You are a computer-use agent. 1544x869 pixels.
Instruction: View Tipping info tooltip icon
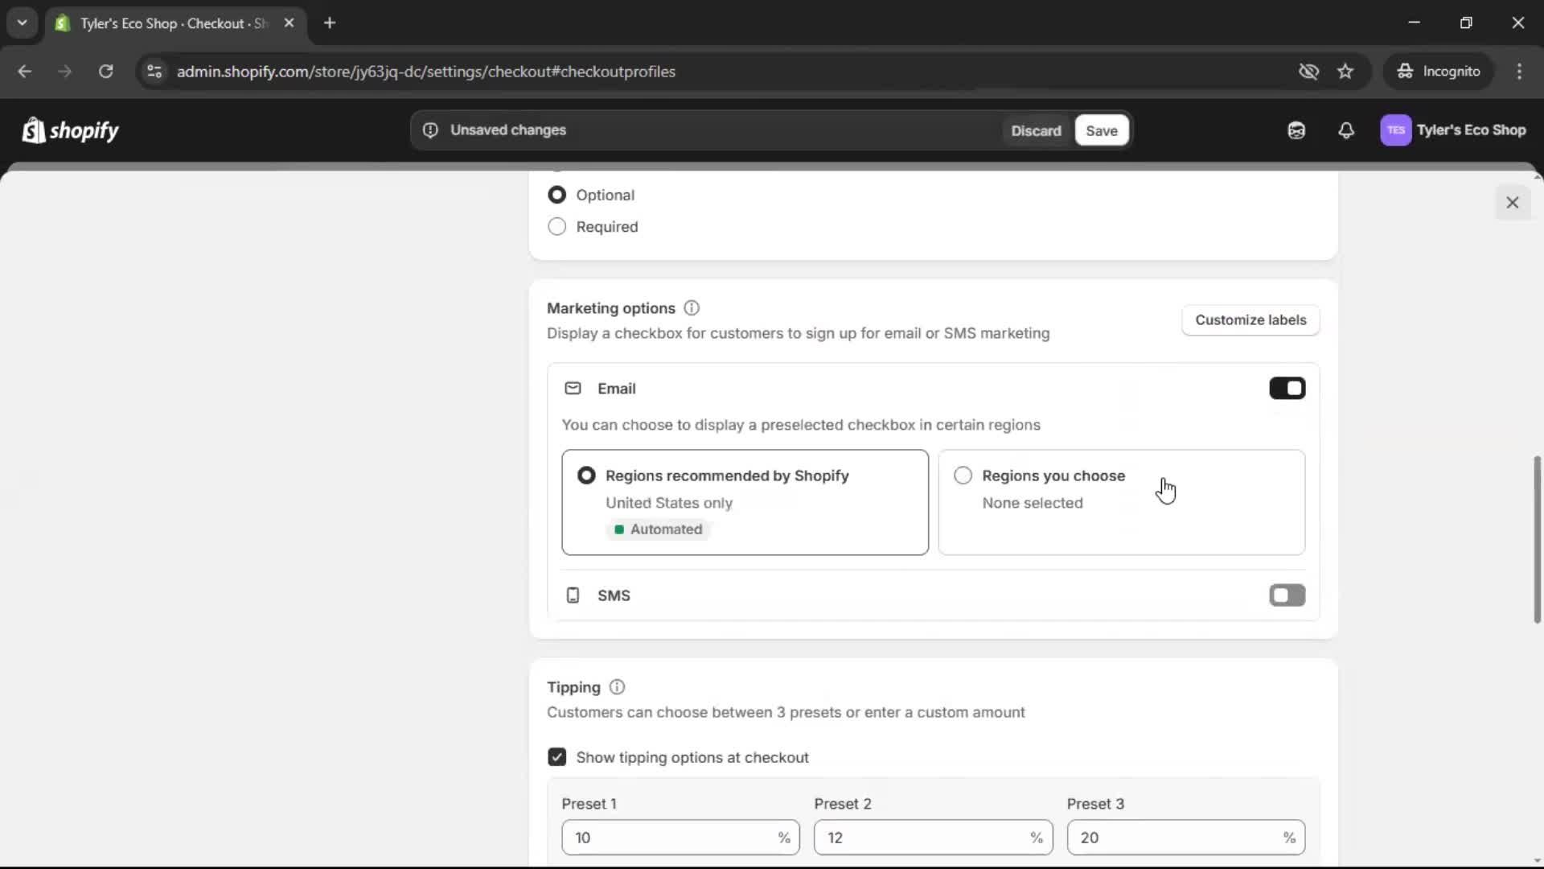click(616, 687)
